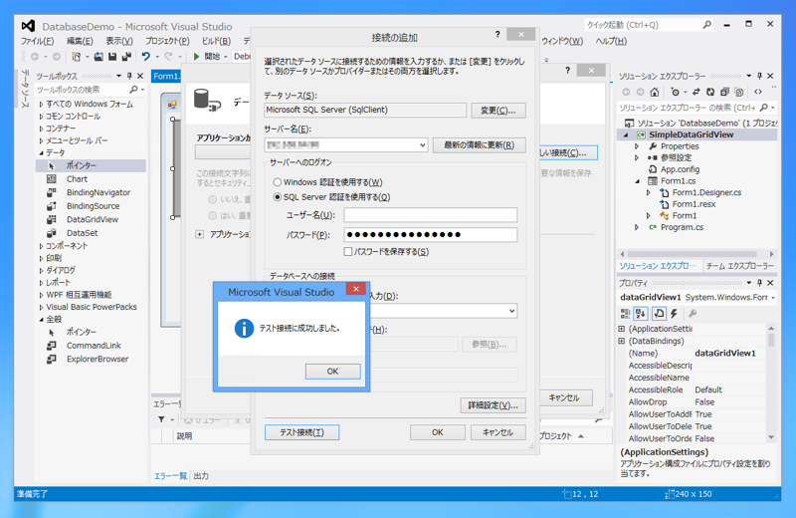This screenshot has width=796, height=518.
Task: Expand the Properties node in Solution Explorer
Action: click(637, 146)
